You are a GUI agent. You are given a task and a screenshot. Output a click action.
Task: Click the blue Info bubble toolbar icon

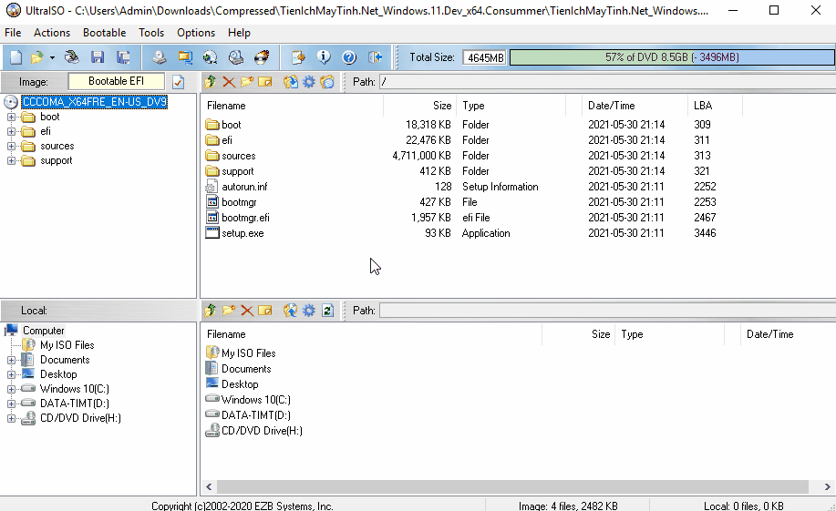tap(324, 57)
